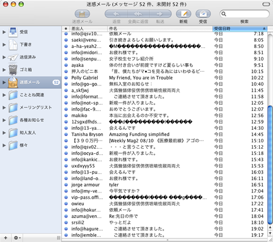
Task: Select the message from owieu
Action: pos(164,204)
